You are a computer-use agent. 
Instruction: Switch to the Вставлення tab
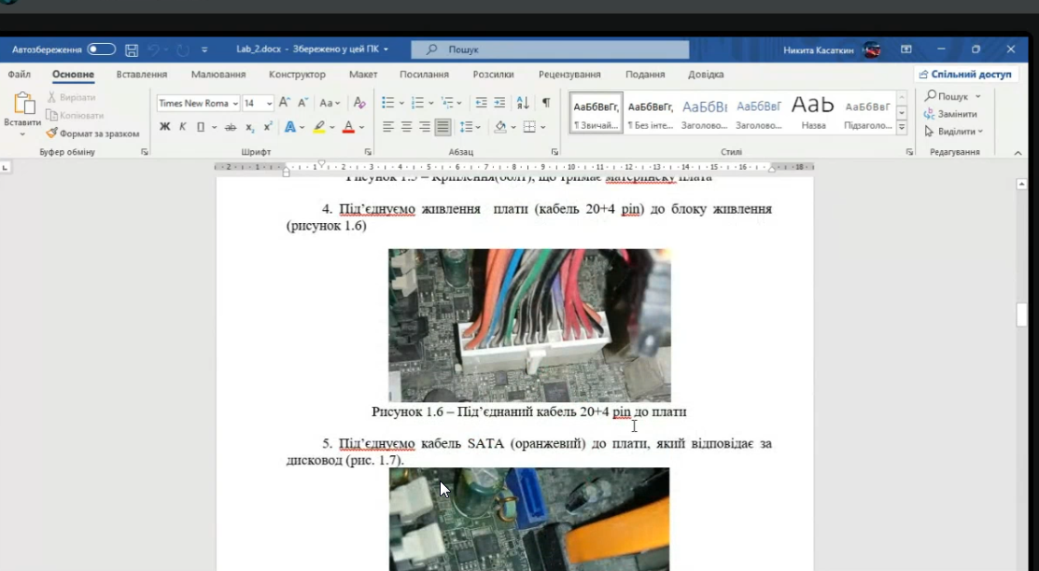142,75
